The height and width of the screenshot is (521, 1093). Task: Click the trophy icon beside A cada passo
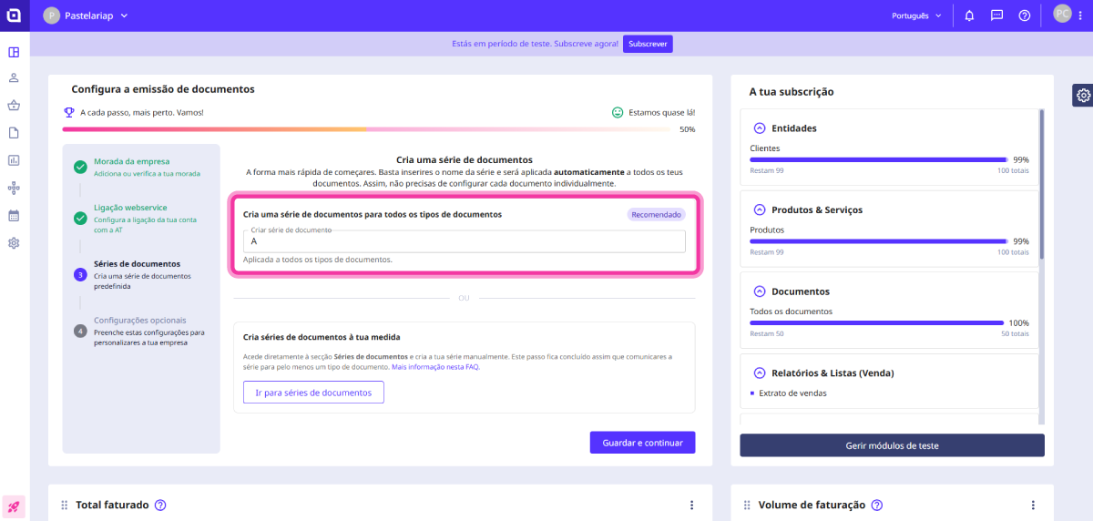click(69, 113)
